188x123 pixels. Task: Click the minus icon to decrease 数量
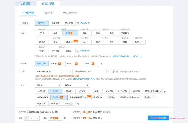pos(26,118)
